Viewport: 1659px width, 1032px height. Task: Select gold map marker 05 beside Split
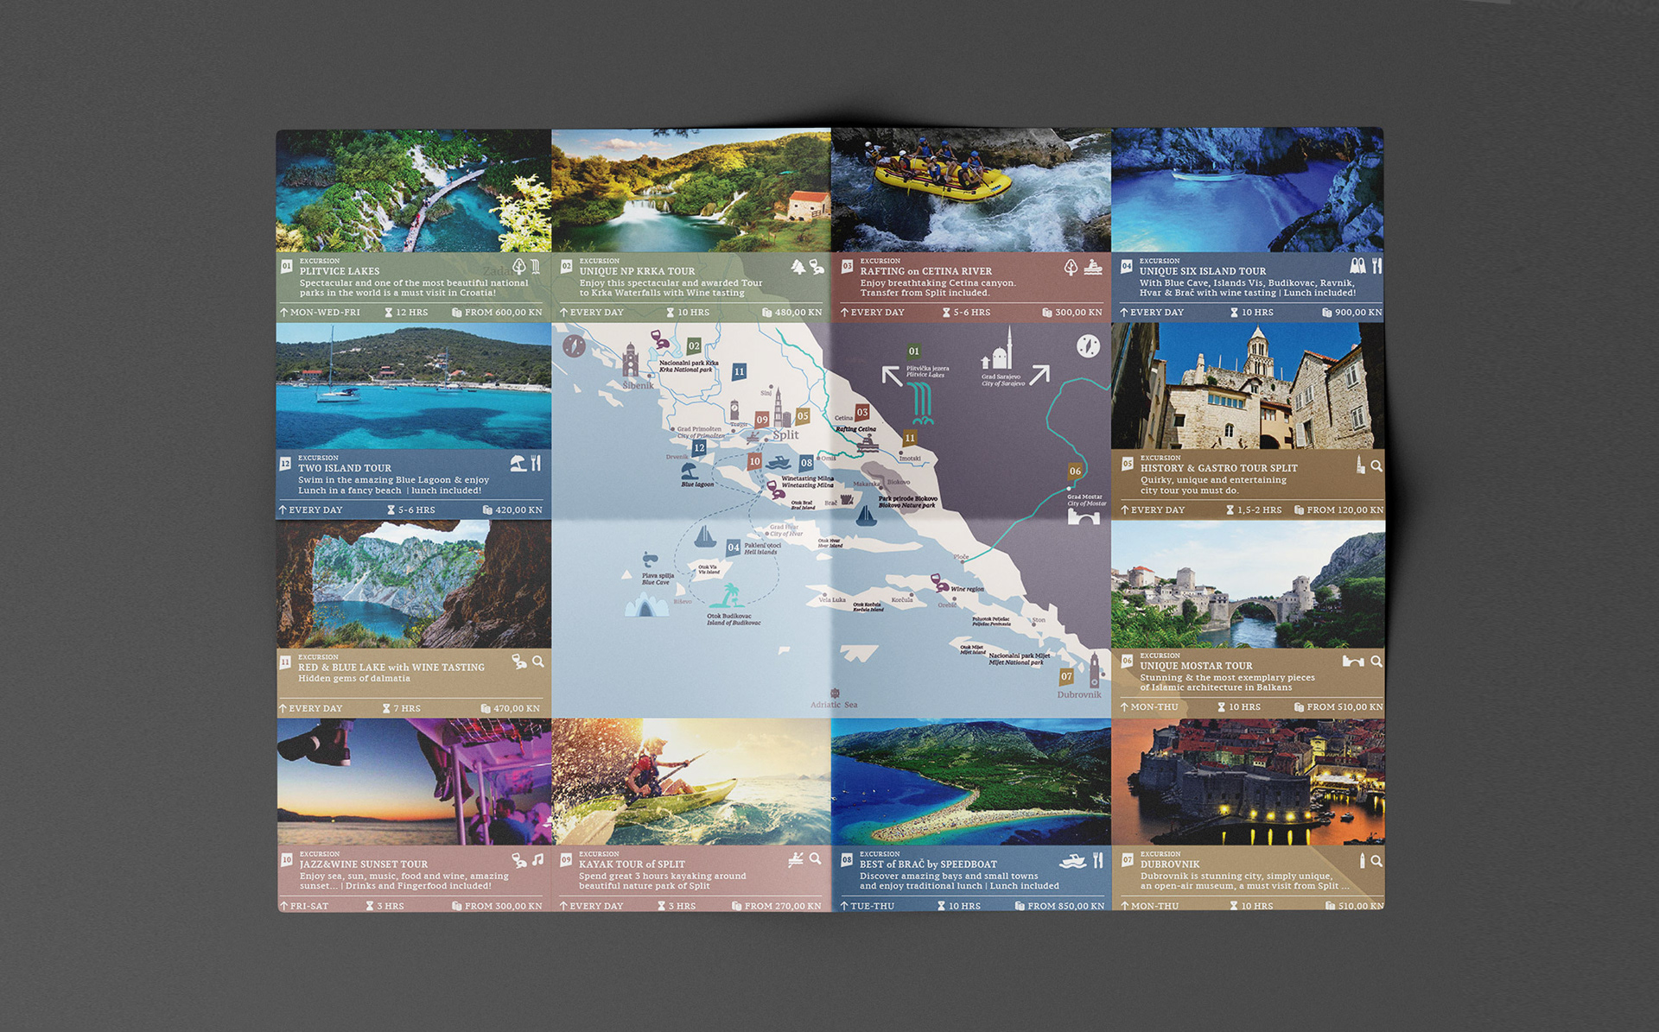click(803, 416)
